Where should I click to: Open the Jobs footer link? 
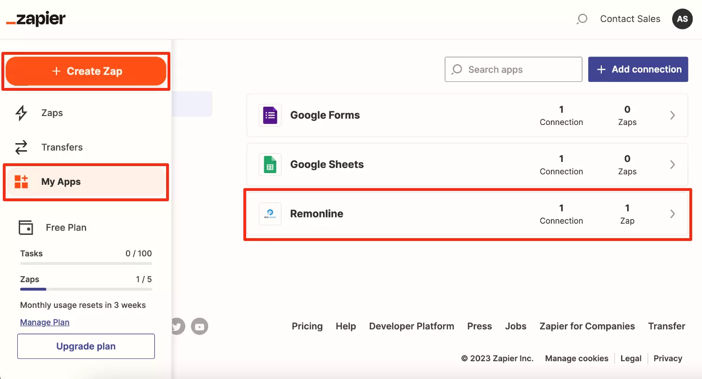[x=516, y=326]
